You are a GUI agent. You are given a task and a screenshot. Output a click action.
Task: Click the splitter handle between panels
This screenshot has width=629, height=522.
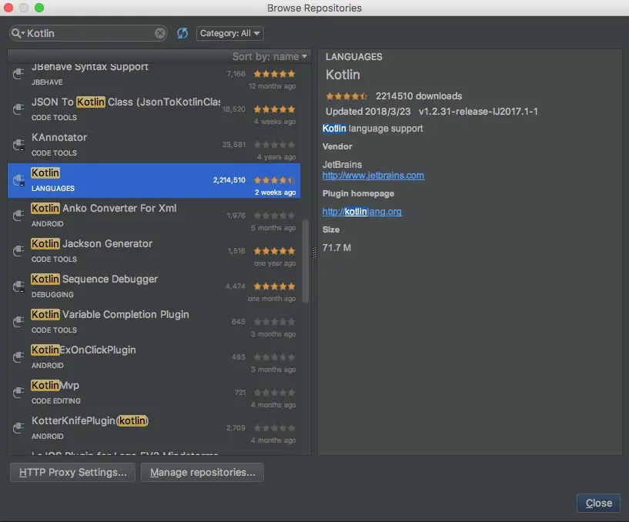point(314,253)
